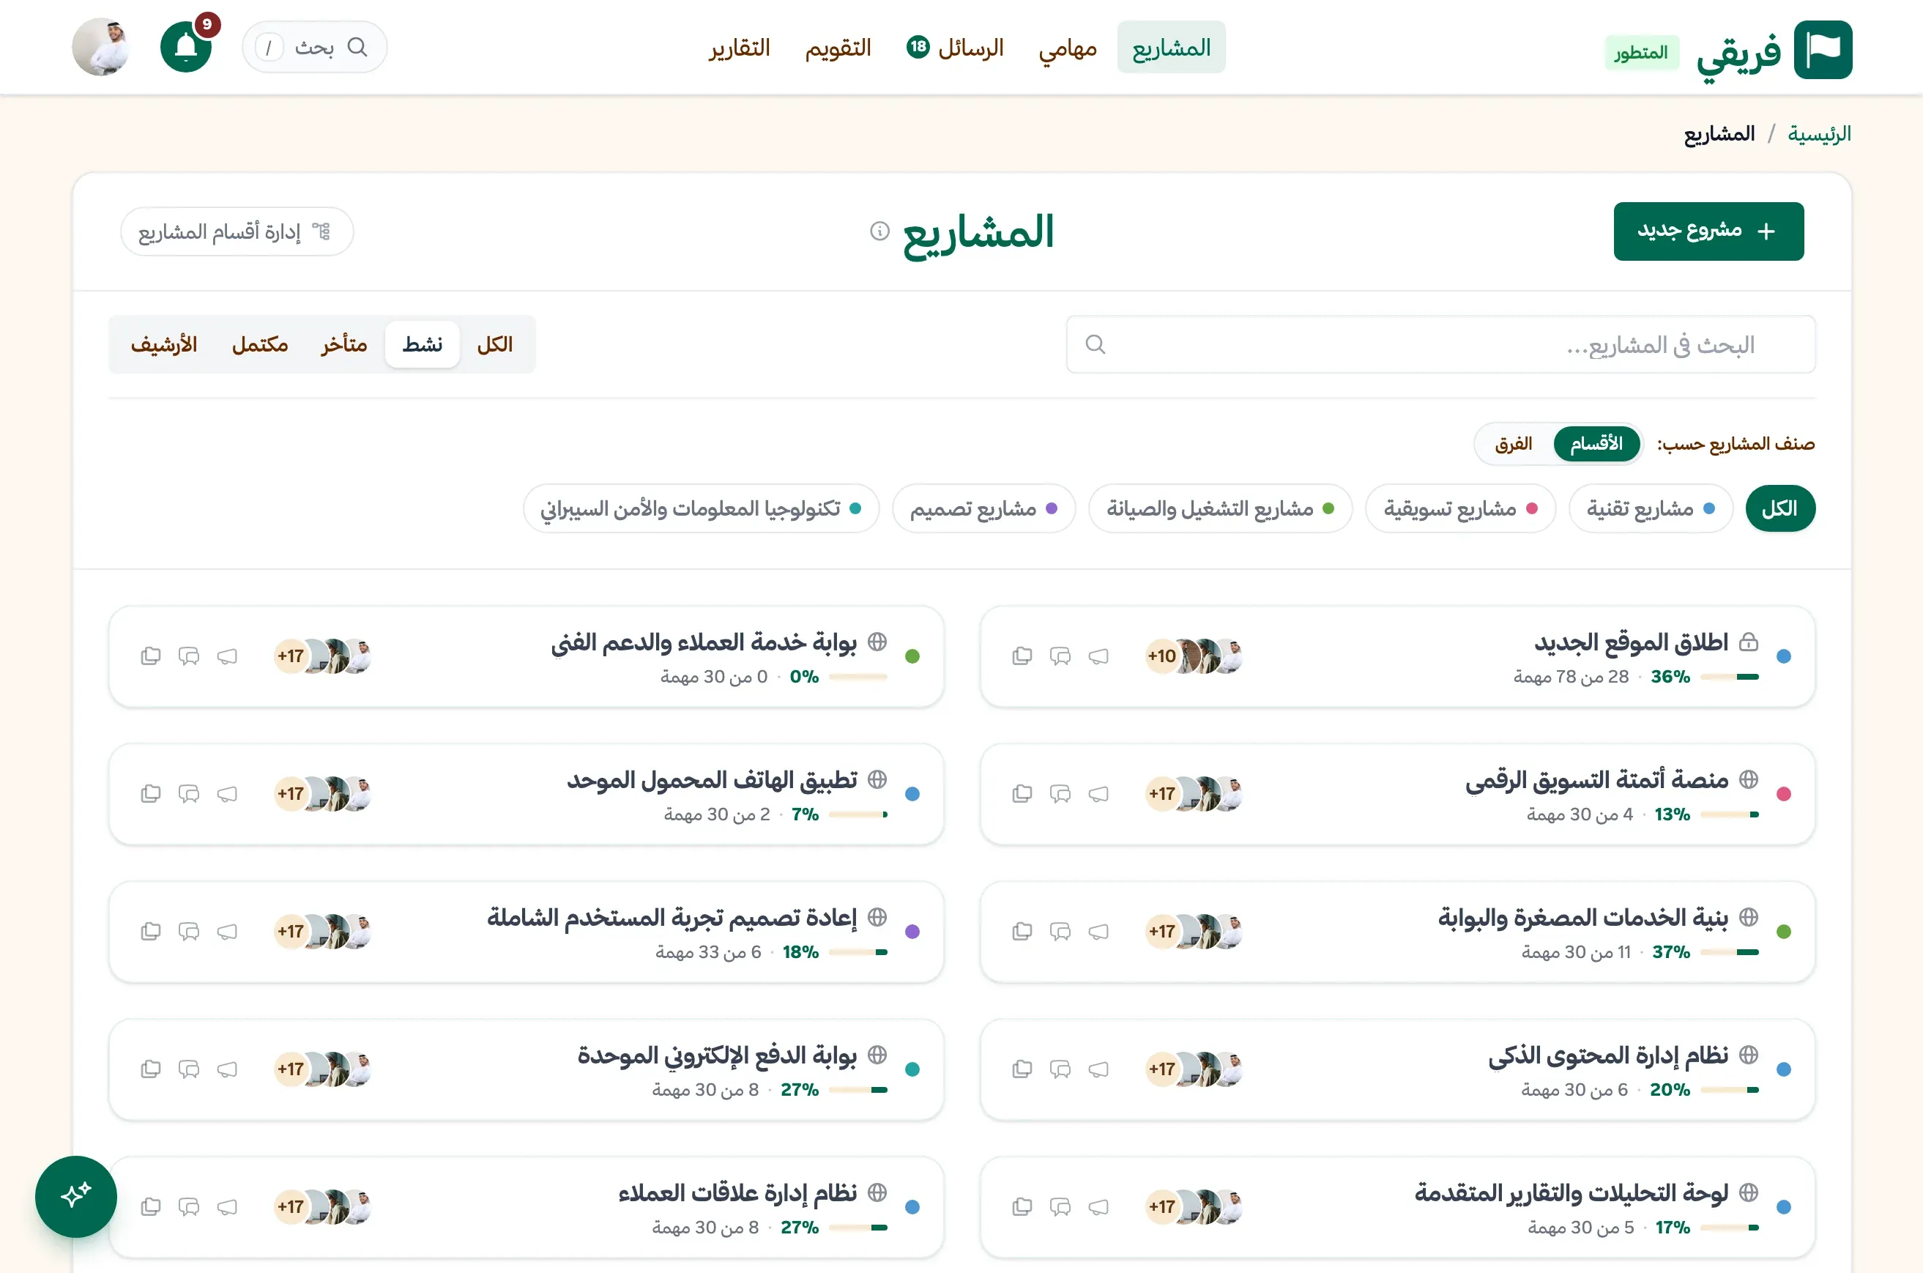Screen dimensions: 1923x1273
Task: Filter by مشاريع تصميم category
Action: pyautogui.click(x=983, y=509)
